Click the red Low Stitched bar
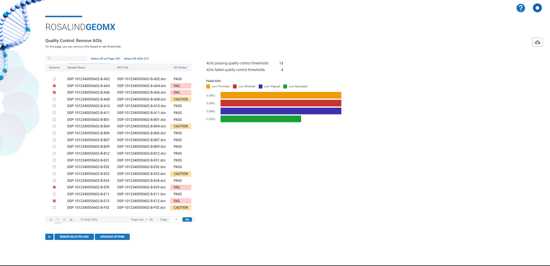550x266 pixels. (281, 103)
